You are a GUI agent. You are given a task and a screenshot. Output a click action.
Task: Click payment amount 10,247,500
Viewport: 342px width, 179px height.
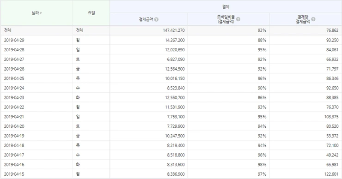175,136
